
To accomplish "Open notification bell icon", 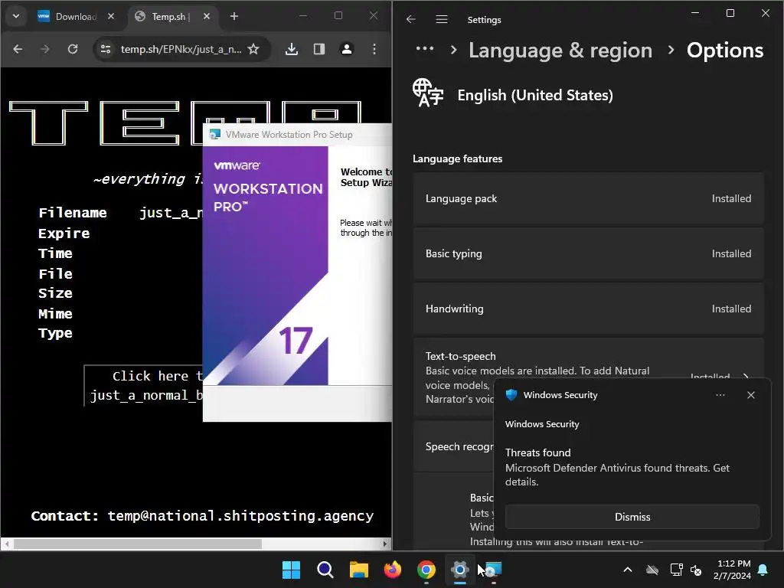I will coord(763,570).
